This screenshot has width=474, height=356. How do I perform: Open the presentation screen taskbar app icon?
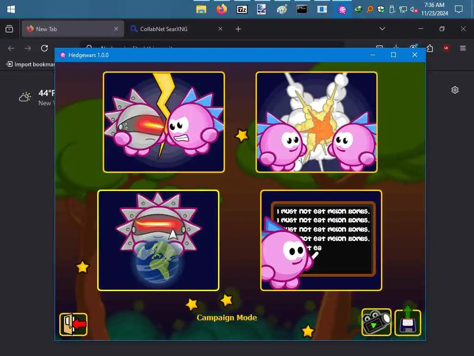click(262, 9)
